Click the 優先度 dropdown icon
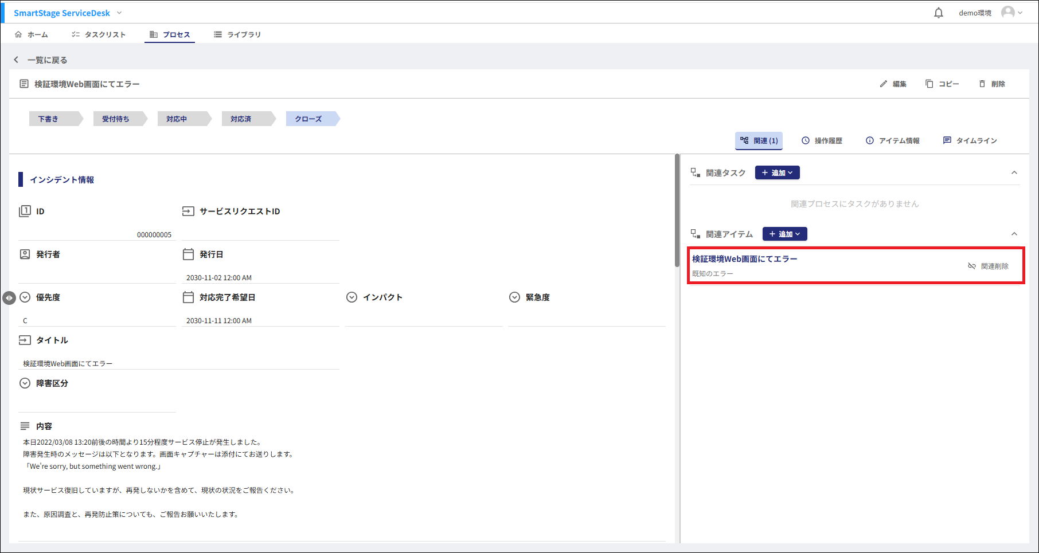 (25, 297)
